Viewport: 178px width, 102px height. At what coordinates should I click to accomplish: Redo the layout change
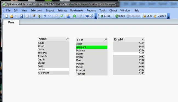click(50, 16)
